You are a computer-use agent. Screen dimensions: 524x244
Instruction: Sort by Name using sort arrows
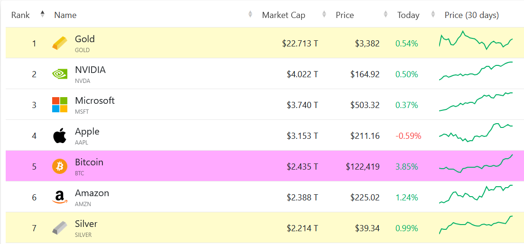250,14
